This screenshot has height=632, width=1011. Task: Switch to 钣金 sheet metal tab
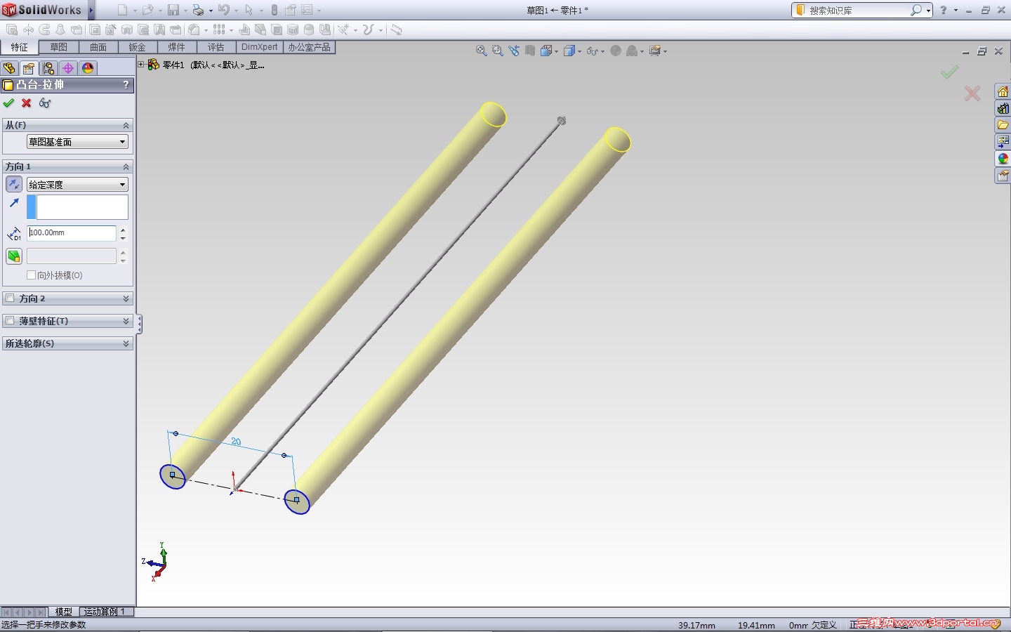(x=138, y=47)
